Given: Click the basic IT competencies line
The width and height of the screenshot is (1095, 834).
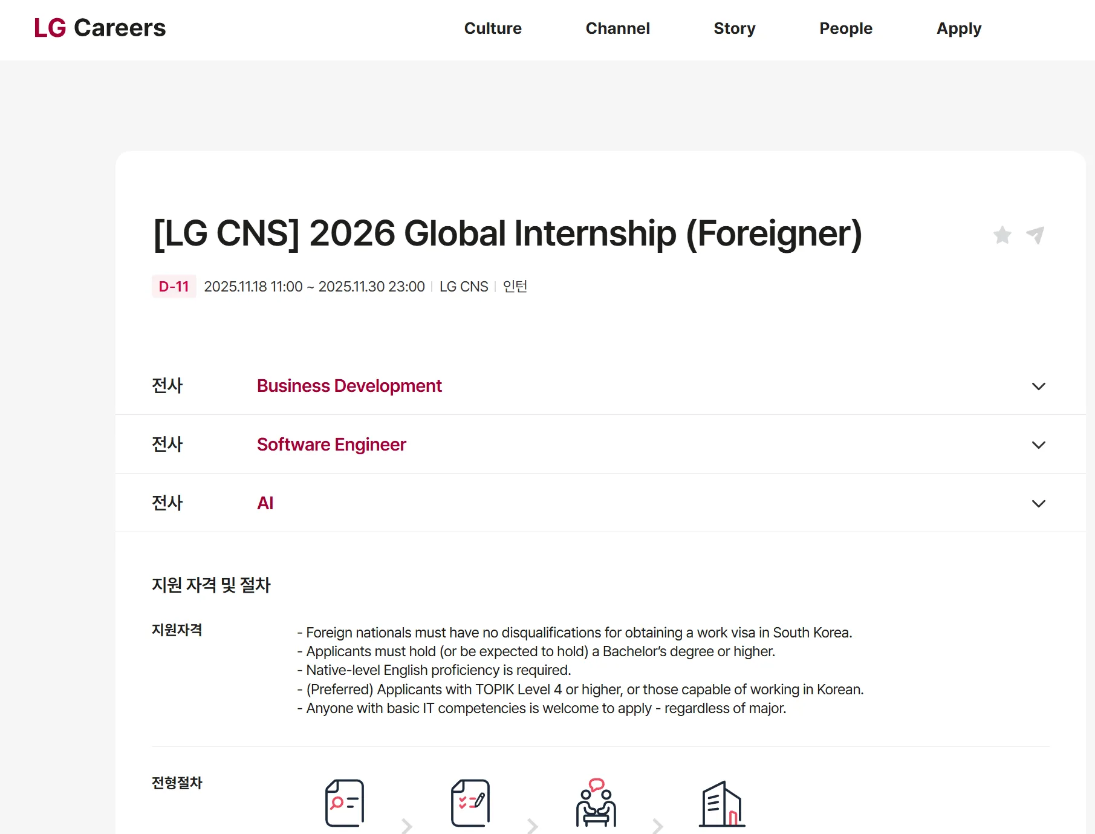Looking at the screenshot, I should 542,708.
